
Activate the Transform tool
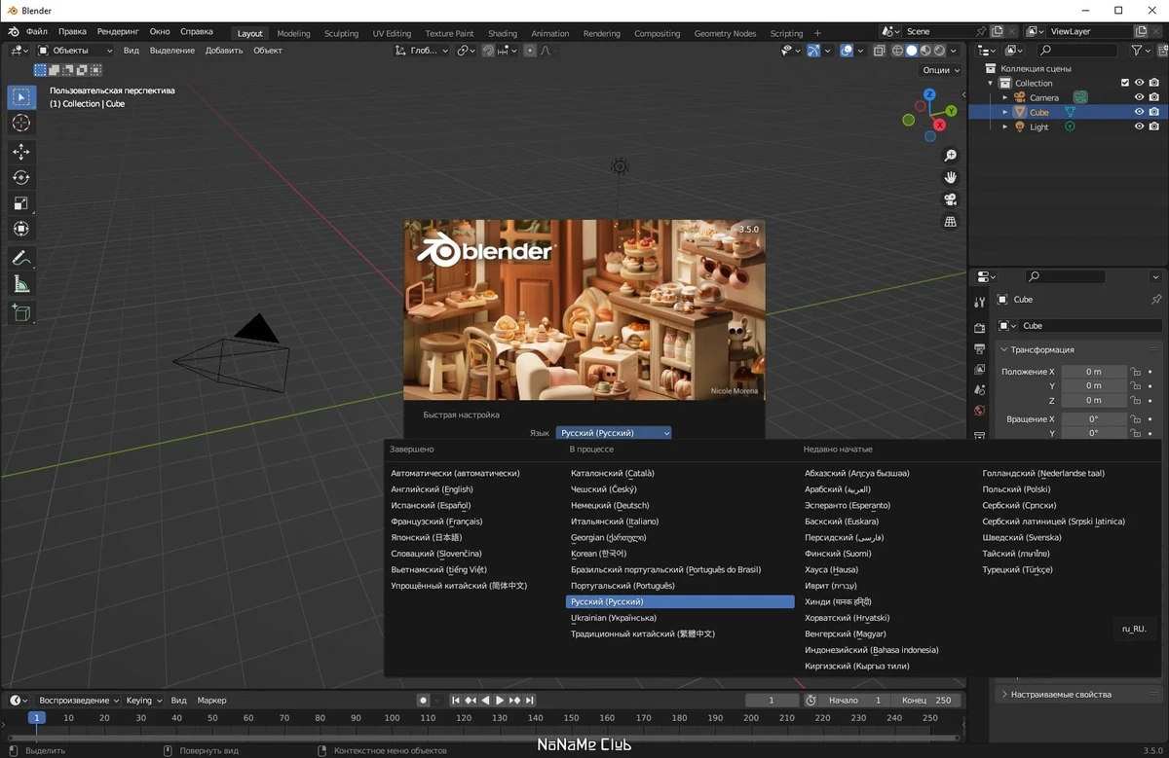21,229
